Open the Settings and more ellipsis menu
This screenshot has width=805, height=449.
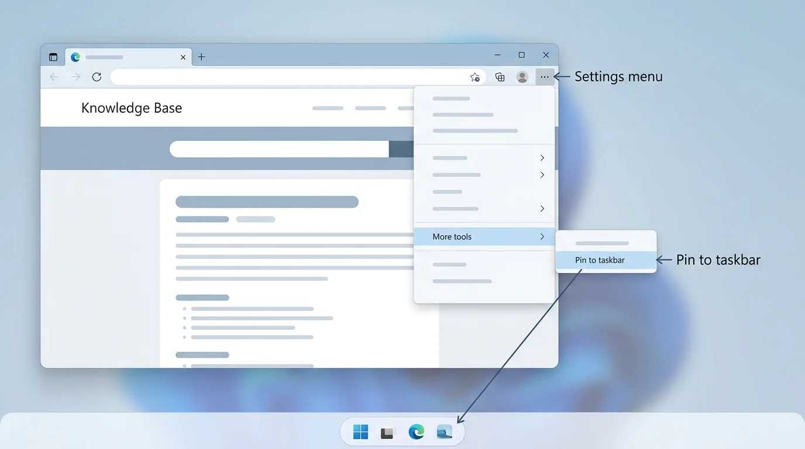click(545, 77)
